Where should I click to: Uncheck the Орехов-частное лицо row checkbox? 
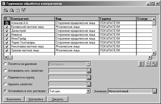pos(7,50)
